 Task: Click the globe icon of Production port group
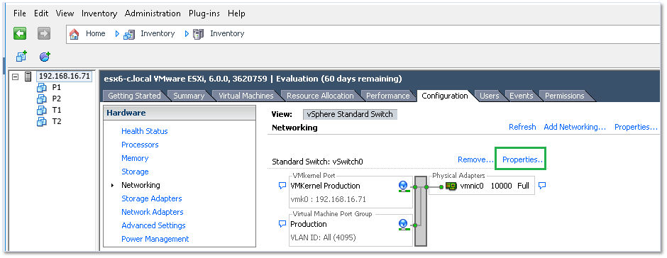[403, 225]
